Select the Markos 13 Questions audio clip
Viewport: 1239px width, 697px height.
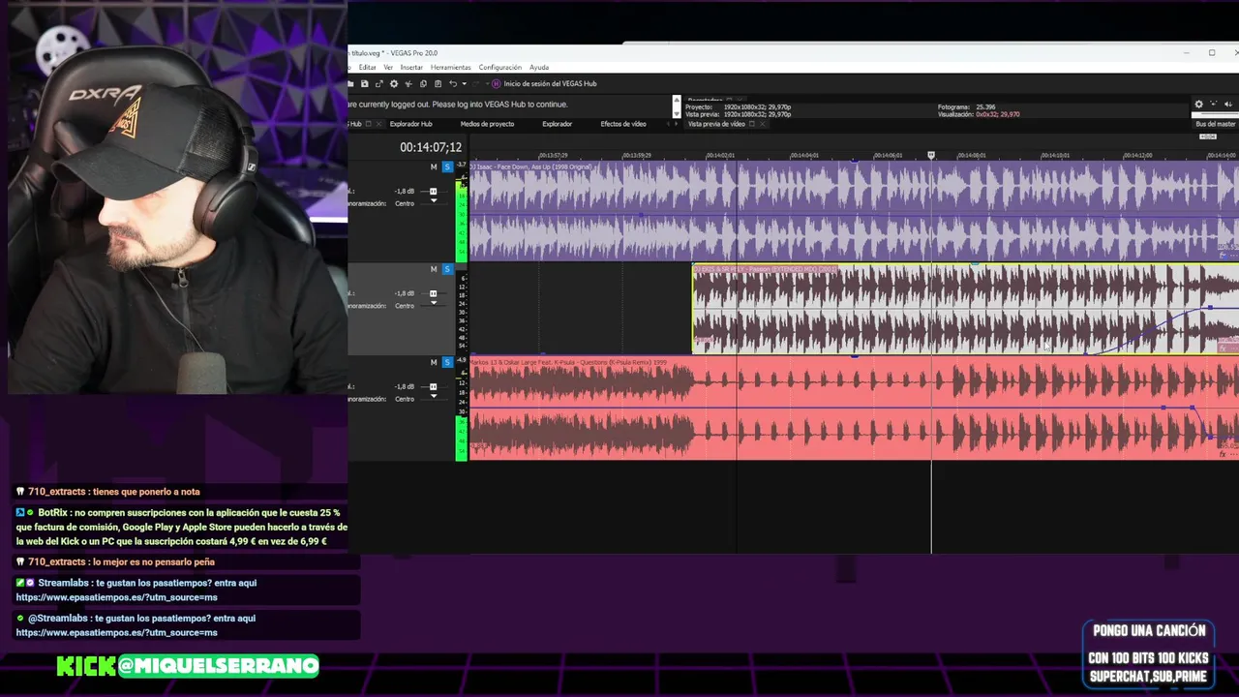[854, 408]
